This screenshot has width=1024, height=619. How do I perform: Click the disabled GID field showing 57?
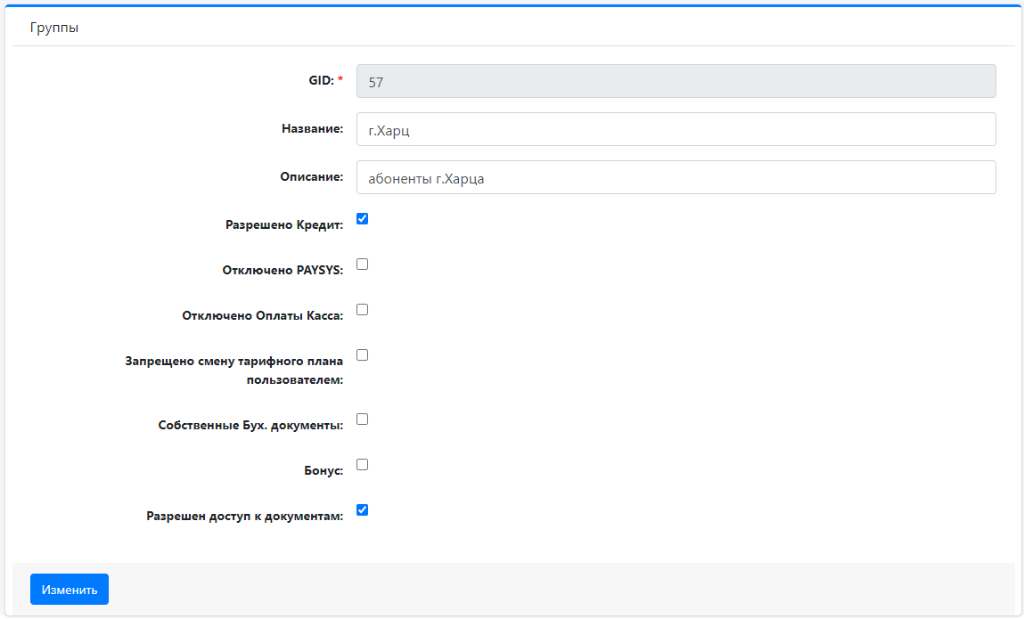676,81
